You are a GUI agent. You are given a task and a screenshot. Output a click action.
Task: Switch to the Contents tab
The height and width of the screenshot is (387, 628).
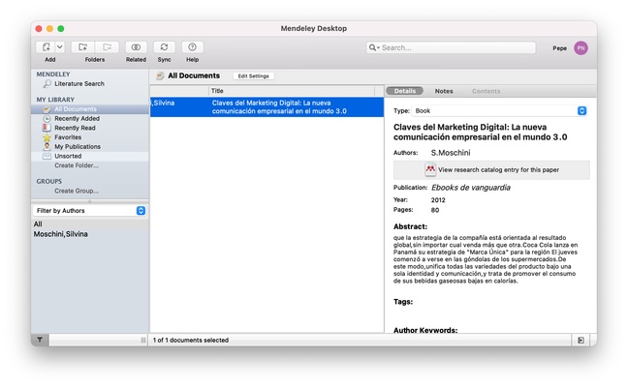coord(486,91)
